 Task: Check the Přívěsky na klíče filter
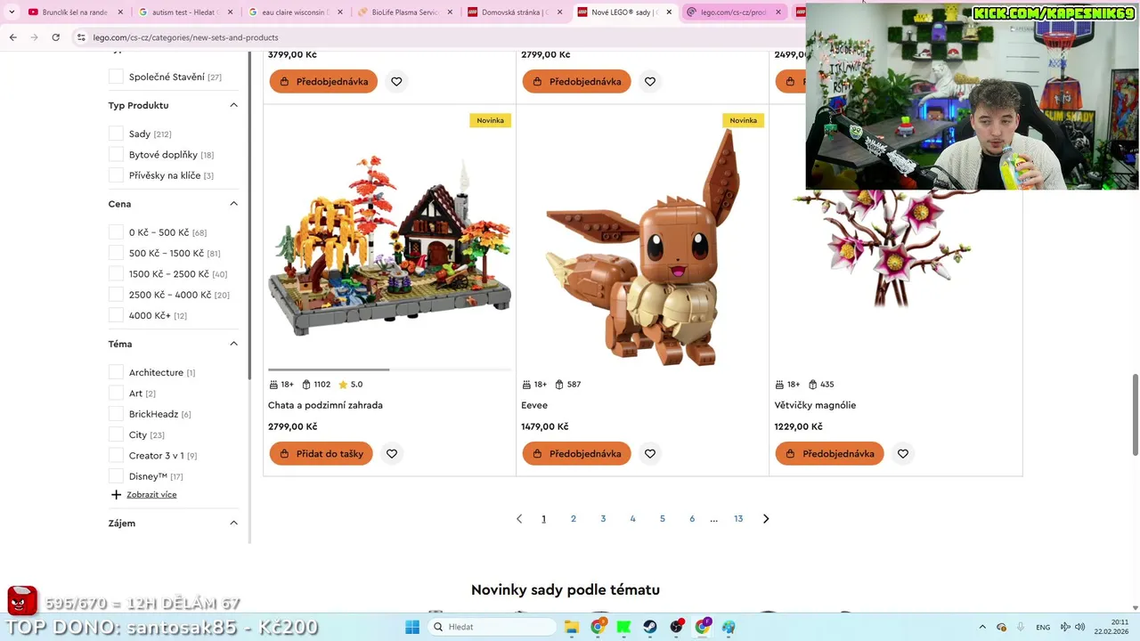(x=116, y=175)
